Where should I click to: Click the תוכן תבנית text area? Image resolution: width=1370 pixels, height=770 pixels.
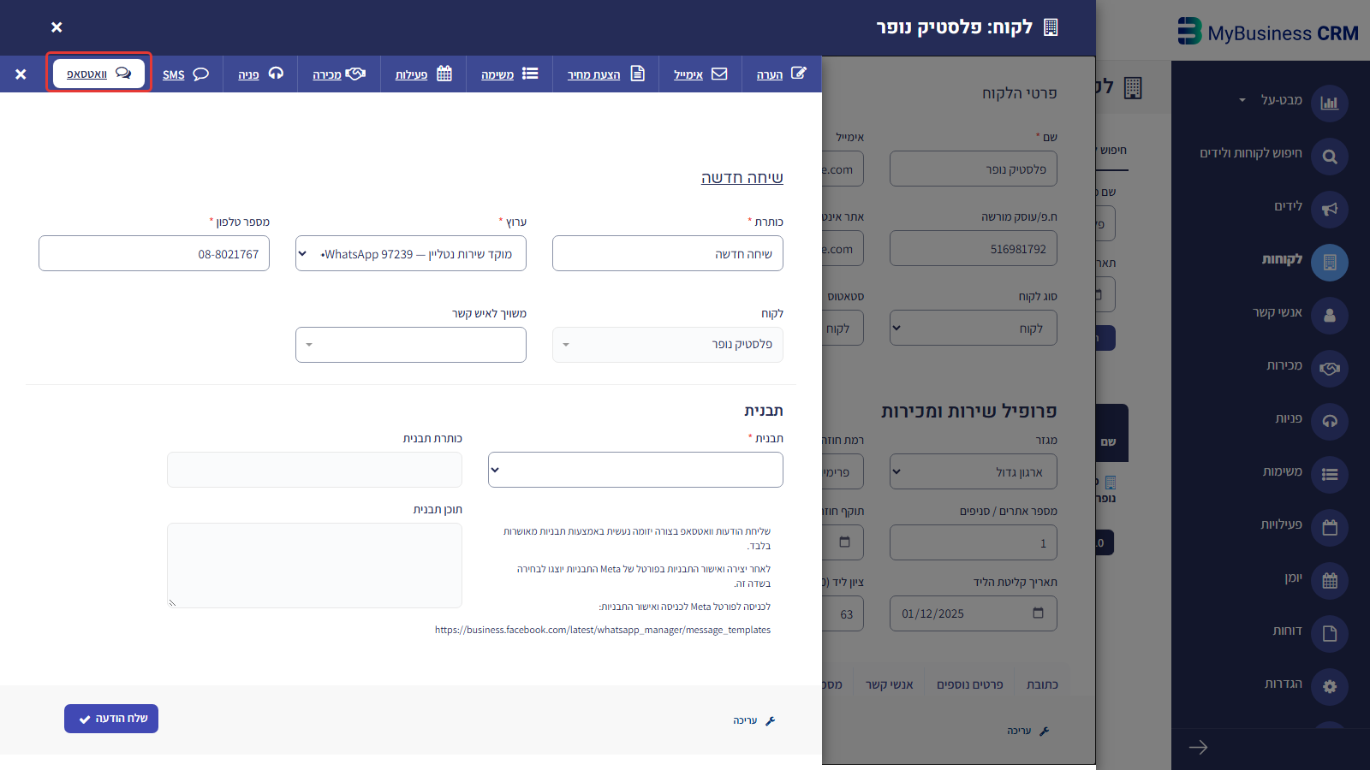[x=314, y=566]
